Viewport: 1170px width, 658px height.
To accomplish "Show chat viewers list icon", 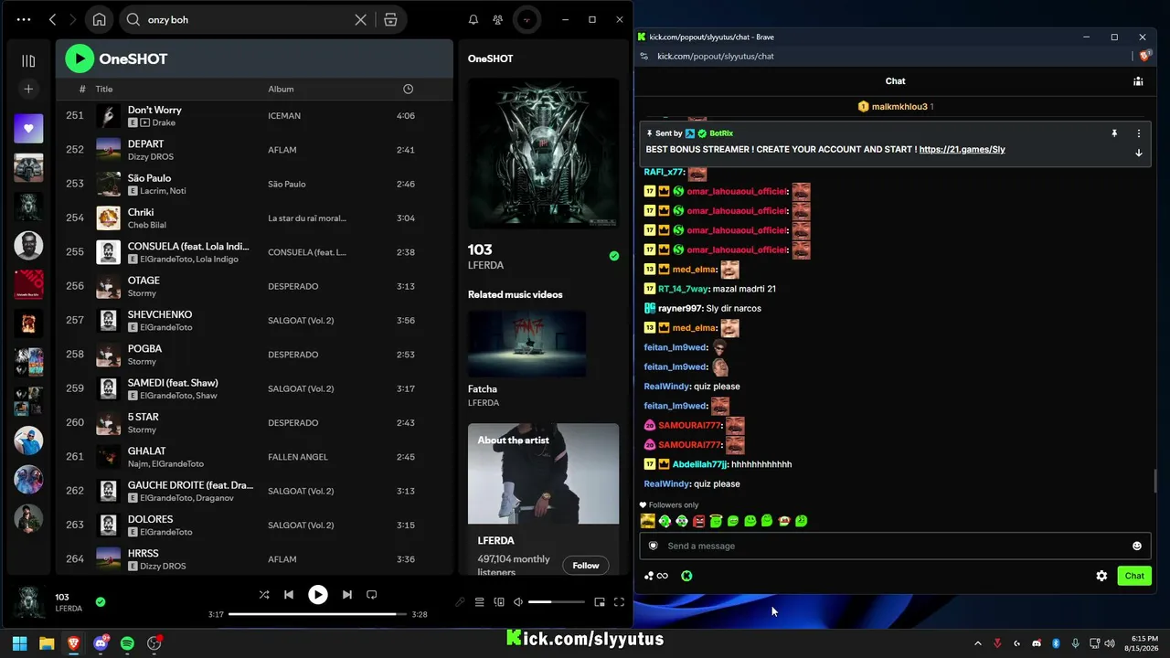I will (1138, 81).
